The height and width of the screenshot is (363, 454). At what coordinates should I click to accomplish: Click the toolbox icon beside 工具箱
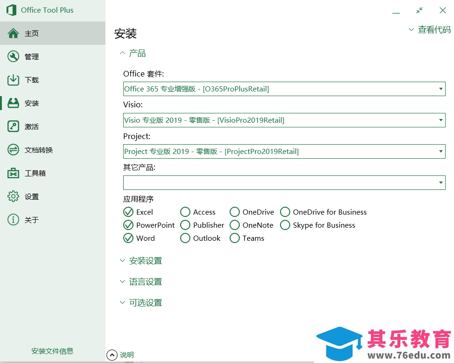pos(14,173)
